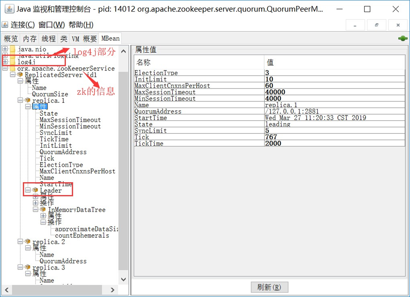Click the tree vertical scrollbar down arrow
Image resolution: width=410 pixels, height=297 pixels.
(123, 279)
